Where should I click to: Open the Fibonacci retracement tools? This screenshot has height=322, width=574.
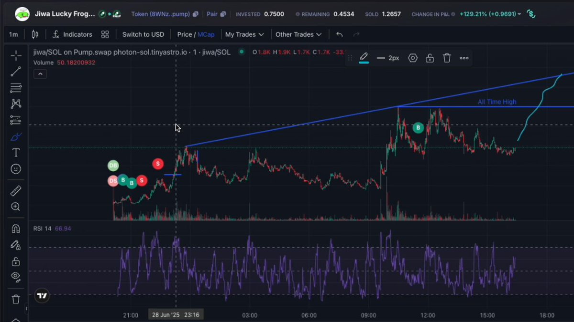16,88
